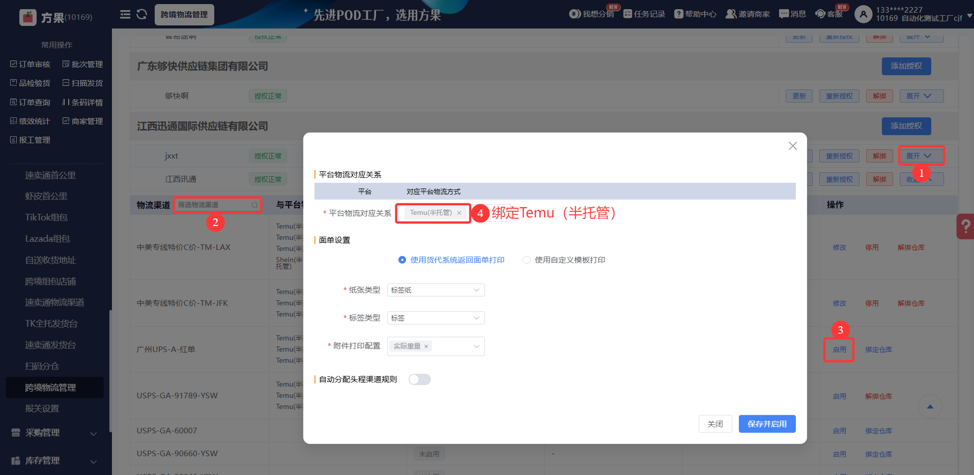The width and height of the screenshot is (974, 475).
Task: Click 添加授权 for 江西迅通国际供应链有限公司
Action: [906, 126]
